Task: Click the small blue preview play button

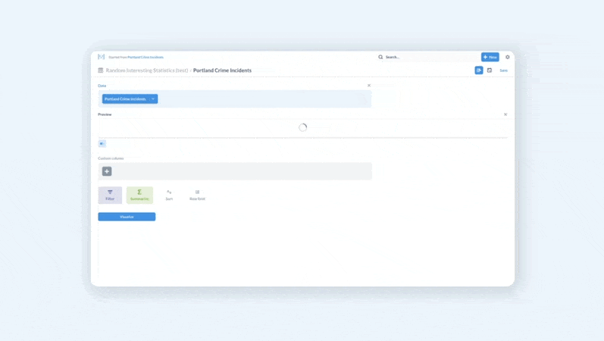Action: (x=102, y=144)
